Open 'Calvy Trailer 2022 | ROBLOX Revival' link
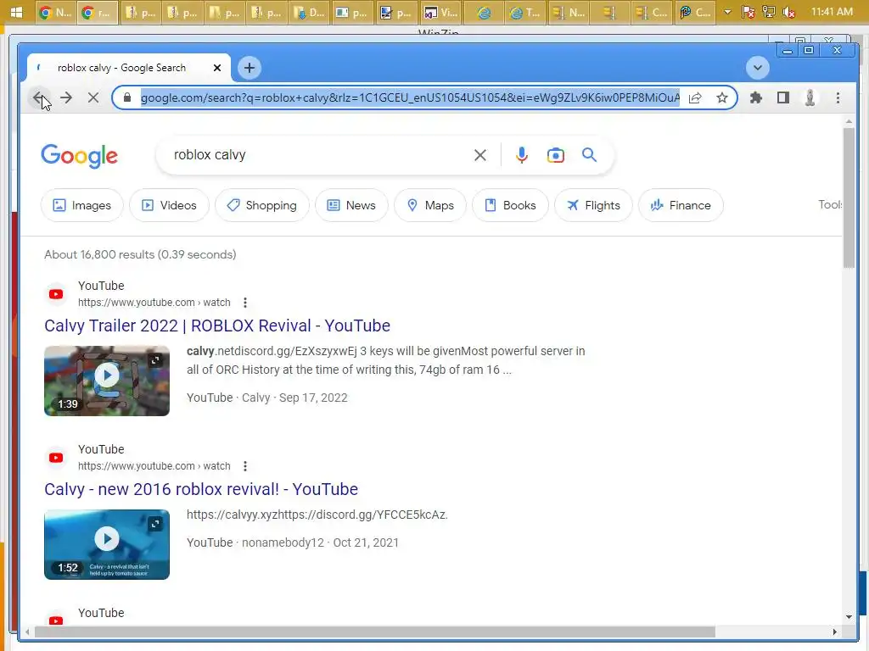This screenshot has height=651, width=869. point(217,325)
